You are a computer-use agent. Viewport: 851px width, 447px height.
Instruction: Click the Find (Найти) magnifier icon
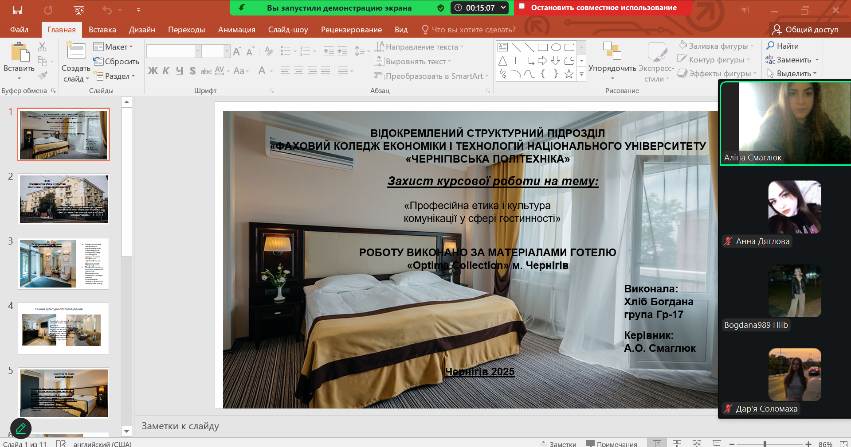click(771, 46)
